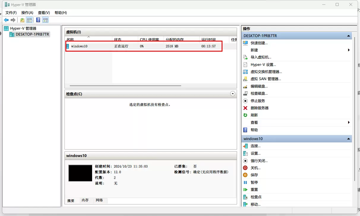This screenshot has height=216, width=360.
Task: Switch to the 内存 tab
Action: coord(85,201)
